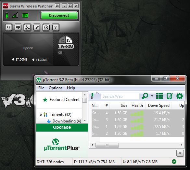190x170 pixels.
Task: Open the Options menu in µTorrent
Action: coord(56,88)
